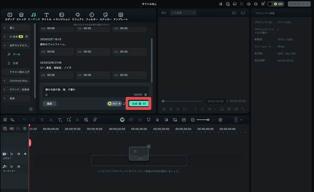This screenshot has width=314, height=192.
Task: Click the send/share icon in title bar
Action: click(221, 4)
